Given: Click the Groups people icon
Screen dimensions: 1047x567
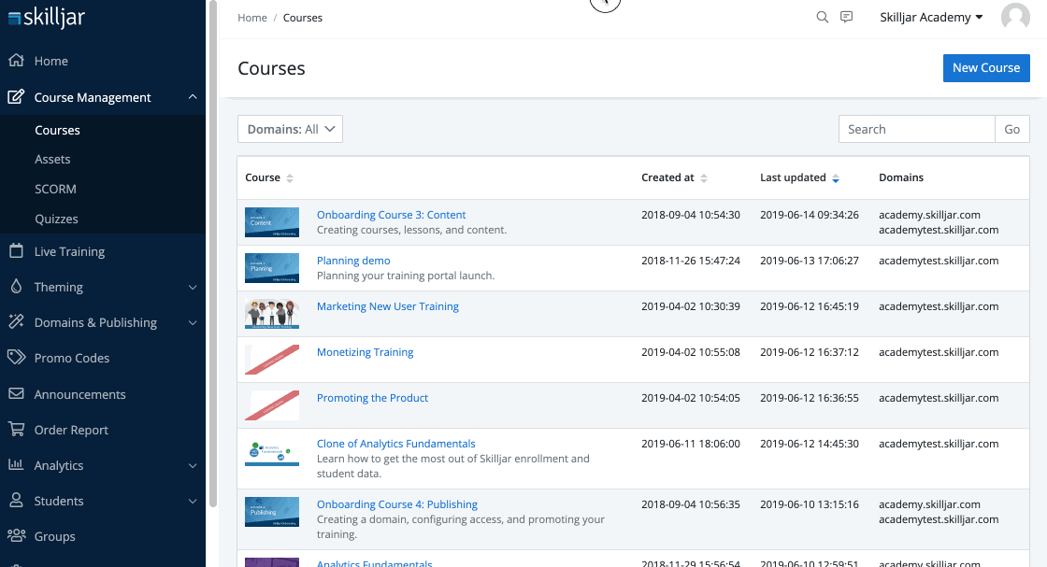Looking at the screenshot, I should 16,536.
